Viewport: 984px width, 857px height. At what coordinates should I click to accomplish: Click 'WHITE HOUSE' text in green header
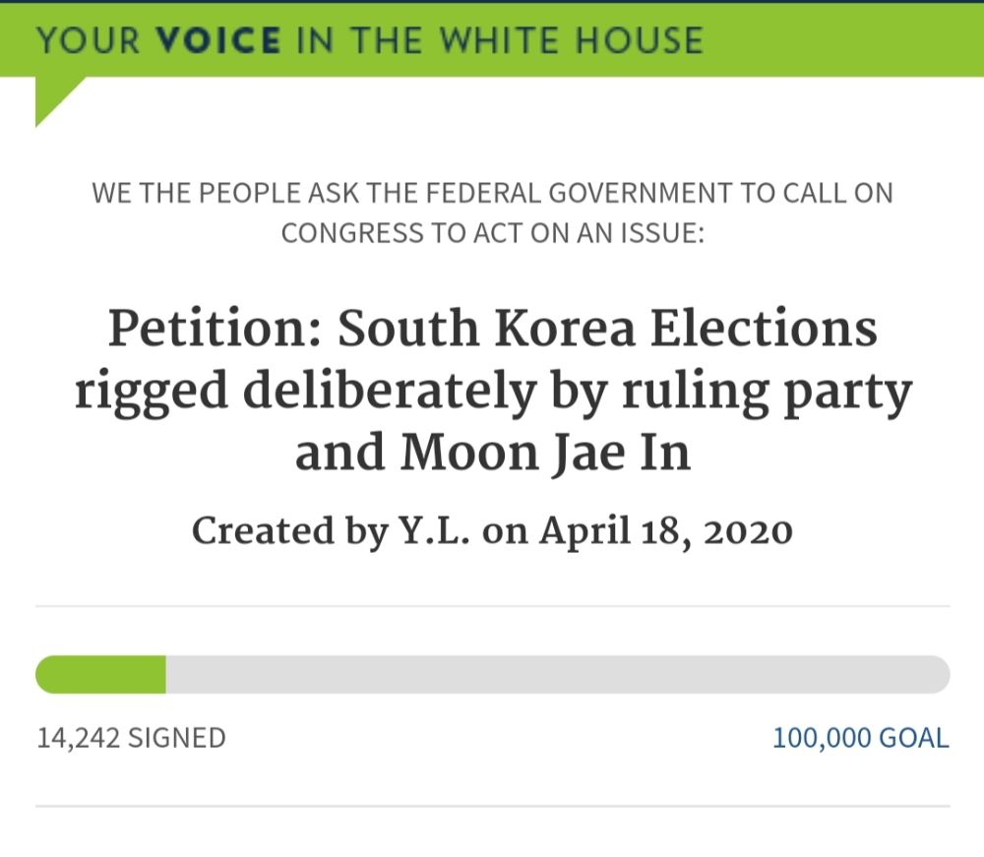(x=571, y=40)
